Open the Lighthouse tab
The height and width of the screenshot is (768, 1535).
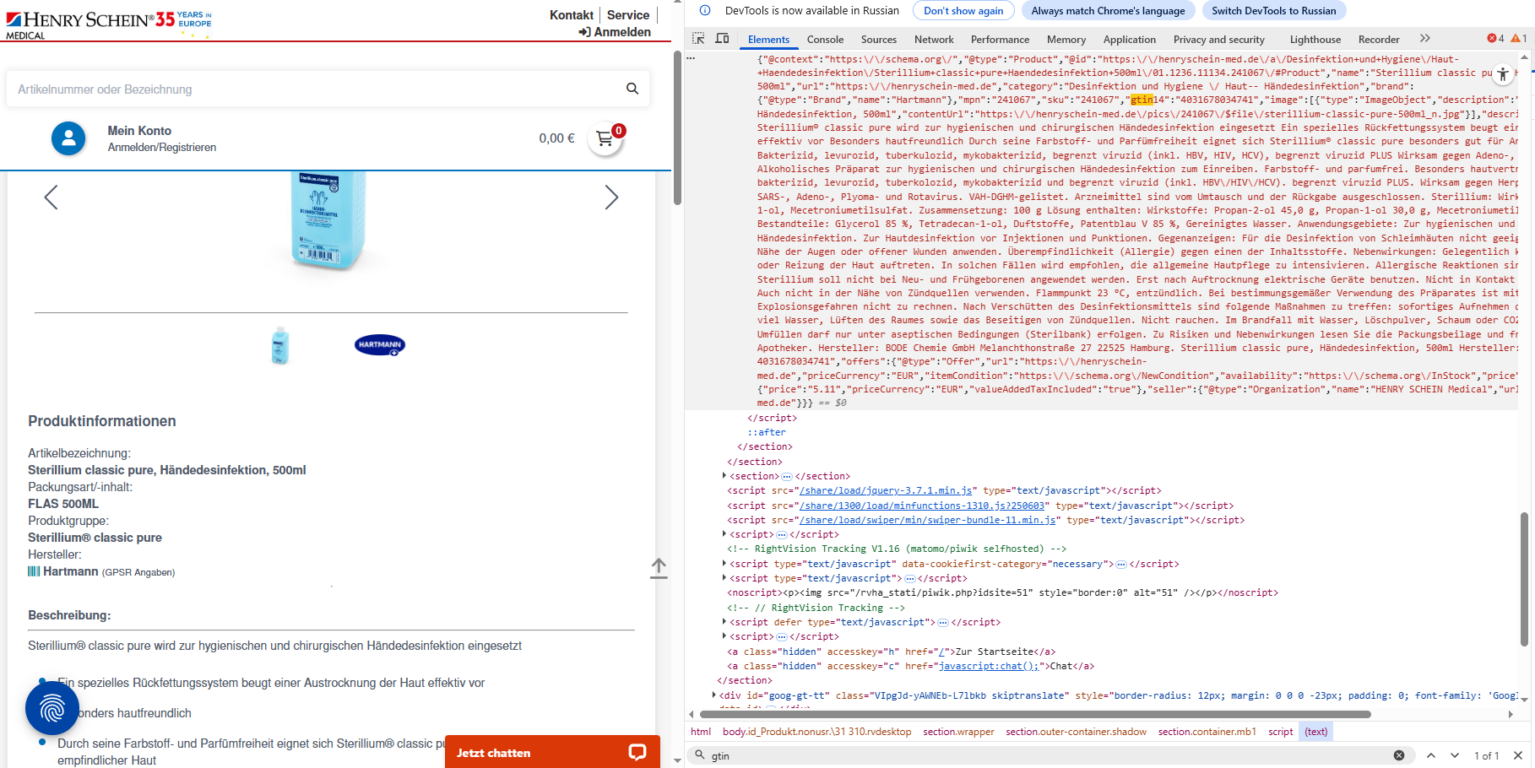click(x=1315, y=40)
